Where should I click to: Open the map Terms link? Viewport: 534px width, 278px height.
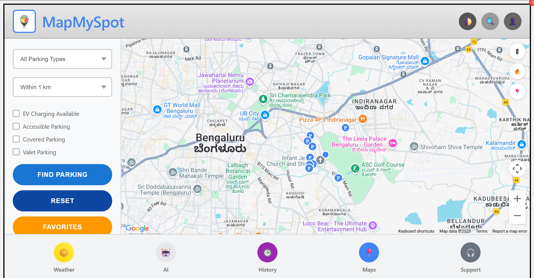481,231
